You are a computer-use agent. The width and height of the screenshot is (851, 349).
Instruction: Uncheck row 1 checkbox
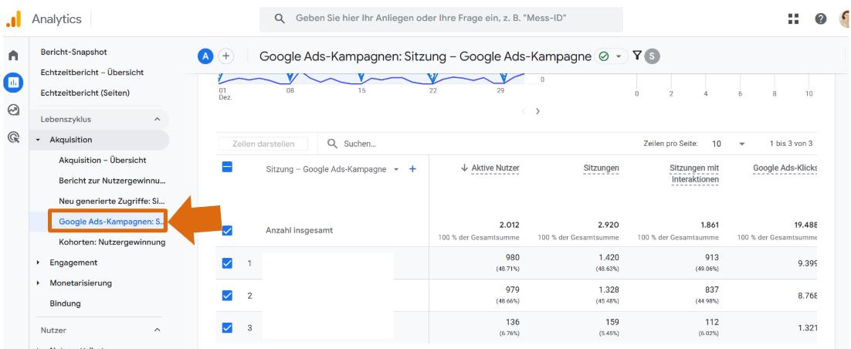[227, 263]
